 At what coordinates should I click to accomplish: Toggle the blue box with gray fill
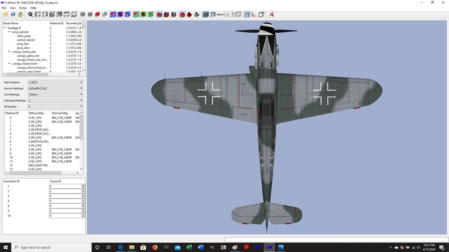128,14
